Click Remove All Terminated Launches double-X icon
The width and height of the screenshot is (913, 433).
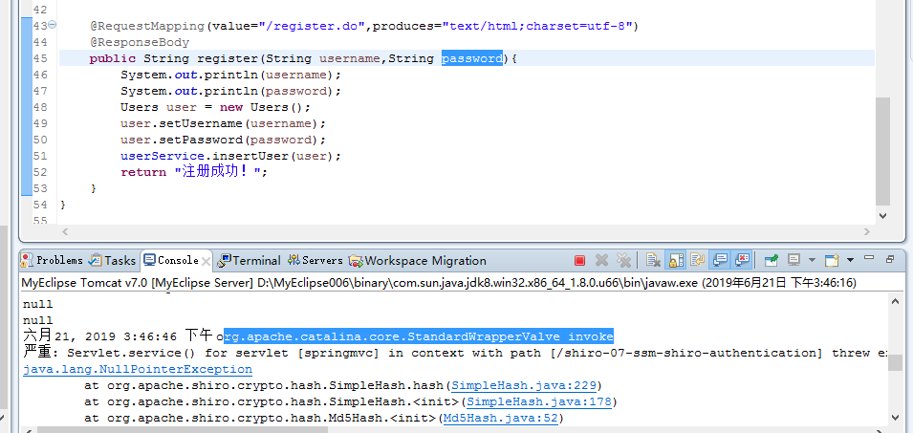pyautogui.click(x=623, y=260)
